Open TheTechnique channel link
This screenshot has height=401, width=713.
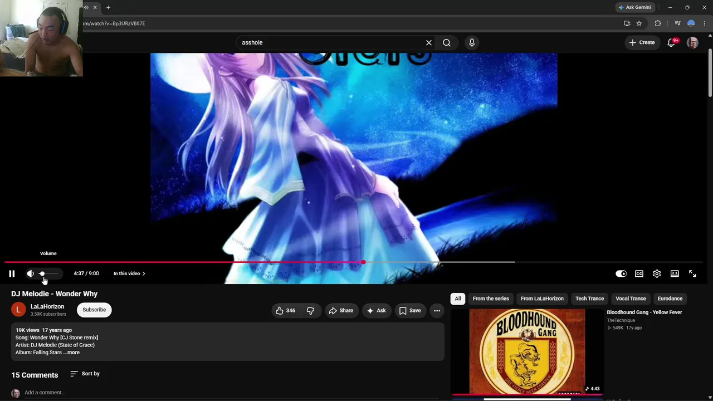tap(621, 320)
